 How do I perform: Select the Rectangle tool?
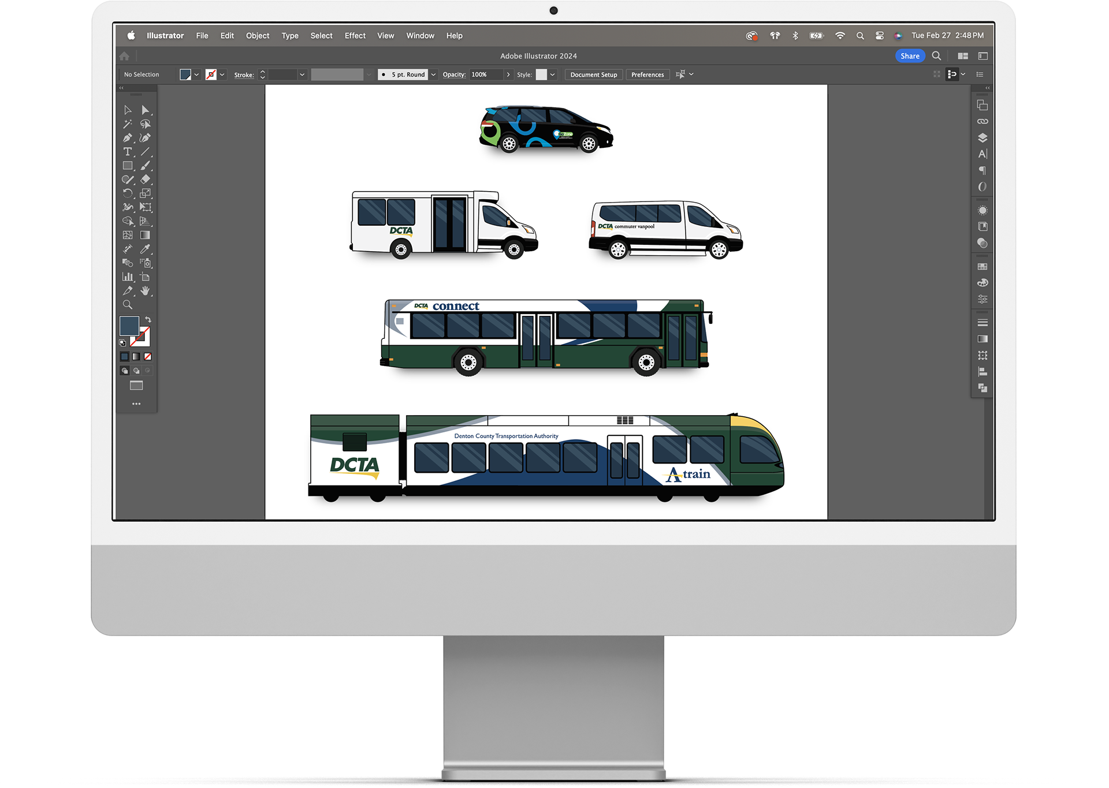pyautogui.click(x=128, y=166)
